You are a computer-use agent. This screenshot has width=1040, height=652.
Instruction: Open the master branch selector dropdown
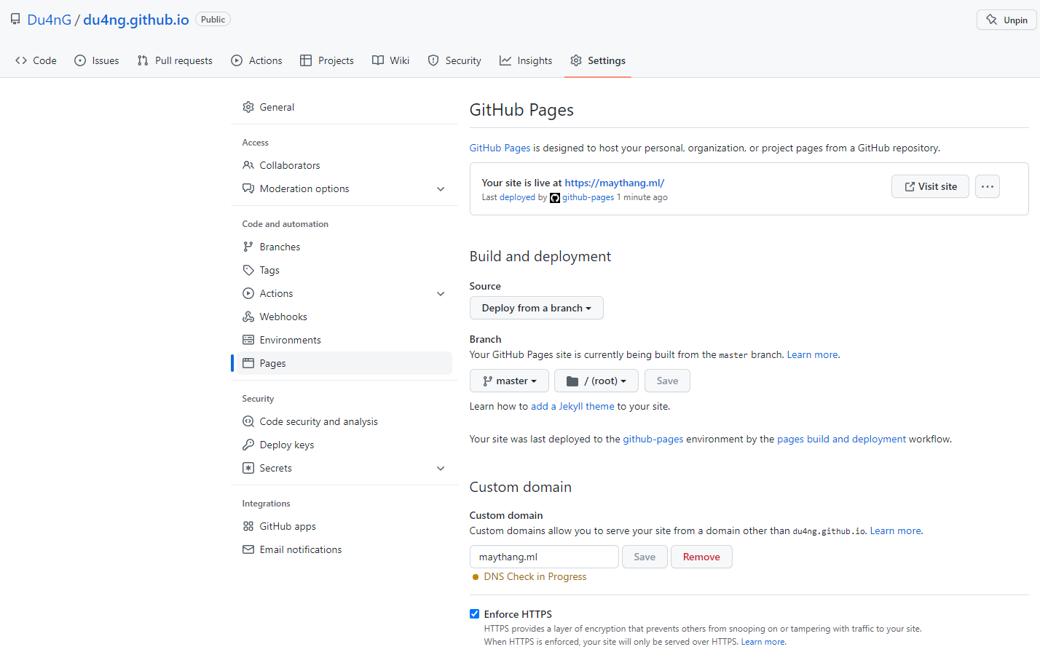(x=509, y=381)
